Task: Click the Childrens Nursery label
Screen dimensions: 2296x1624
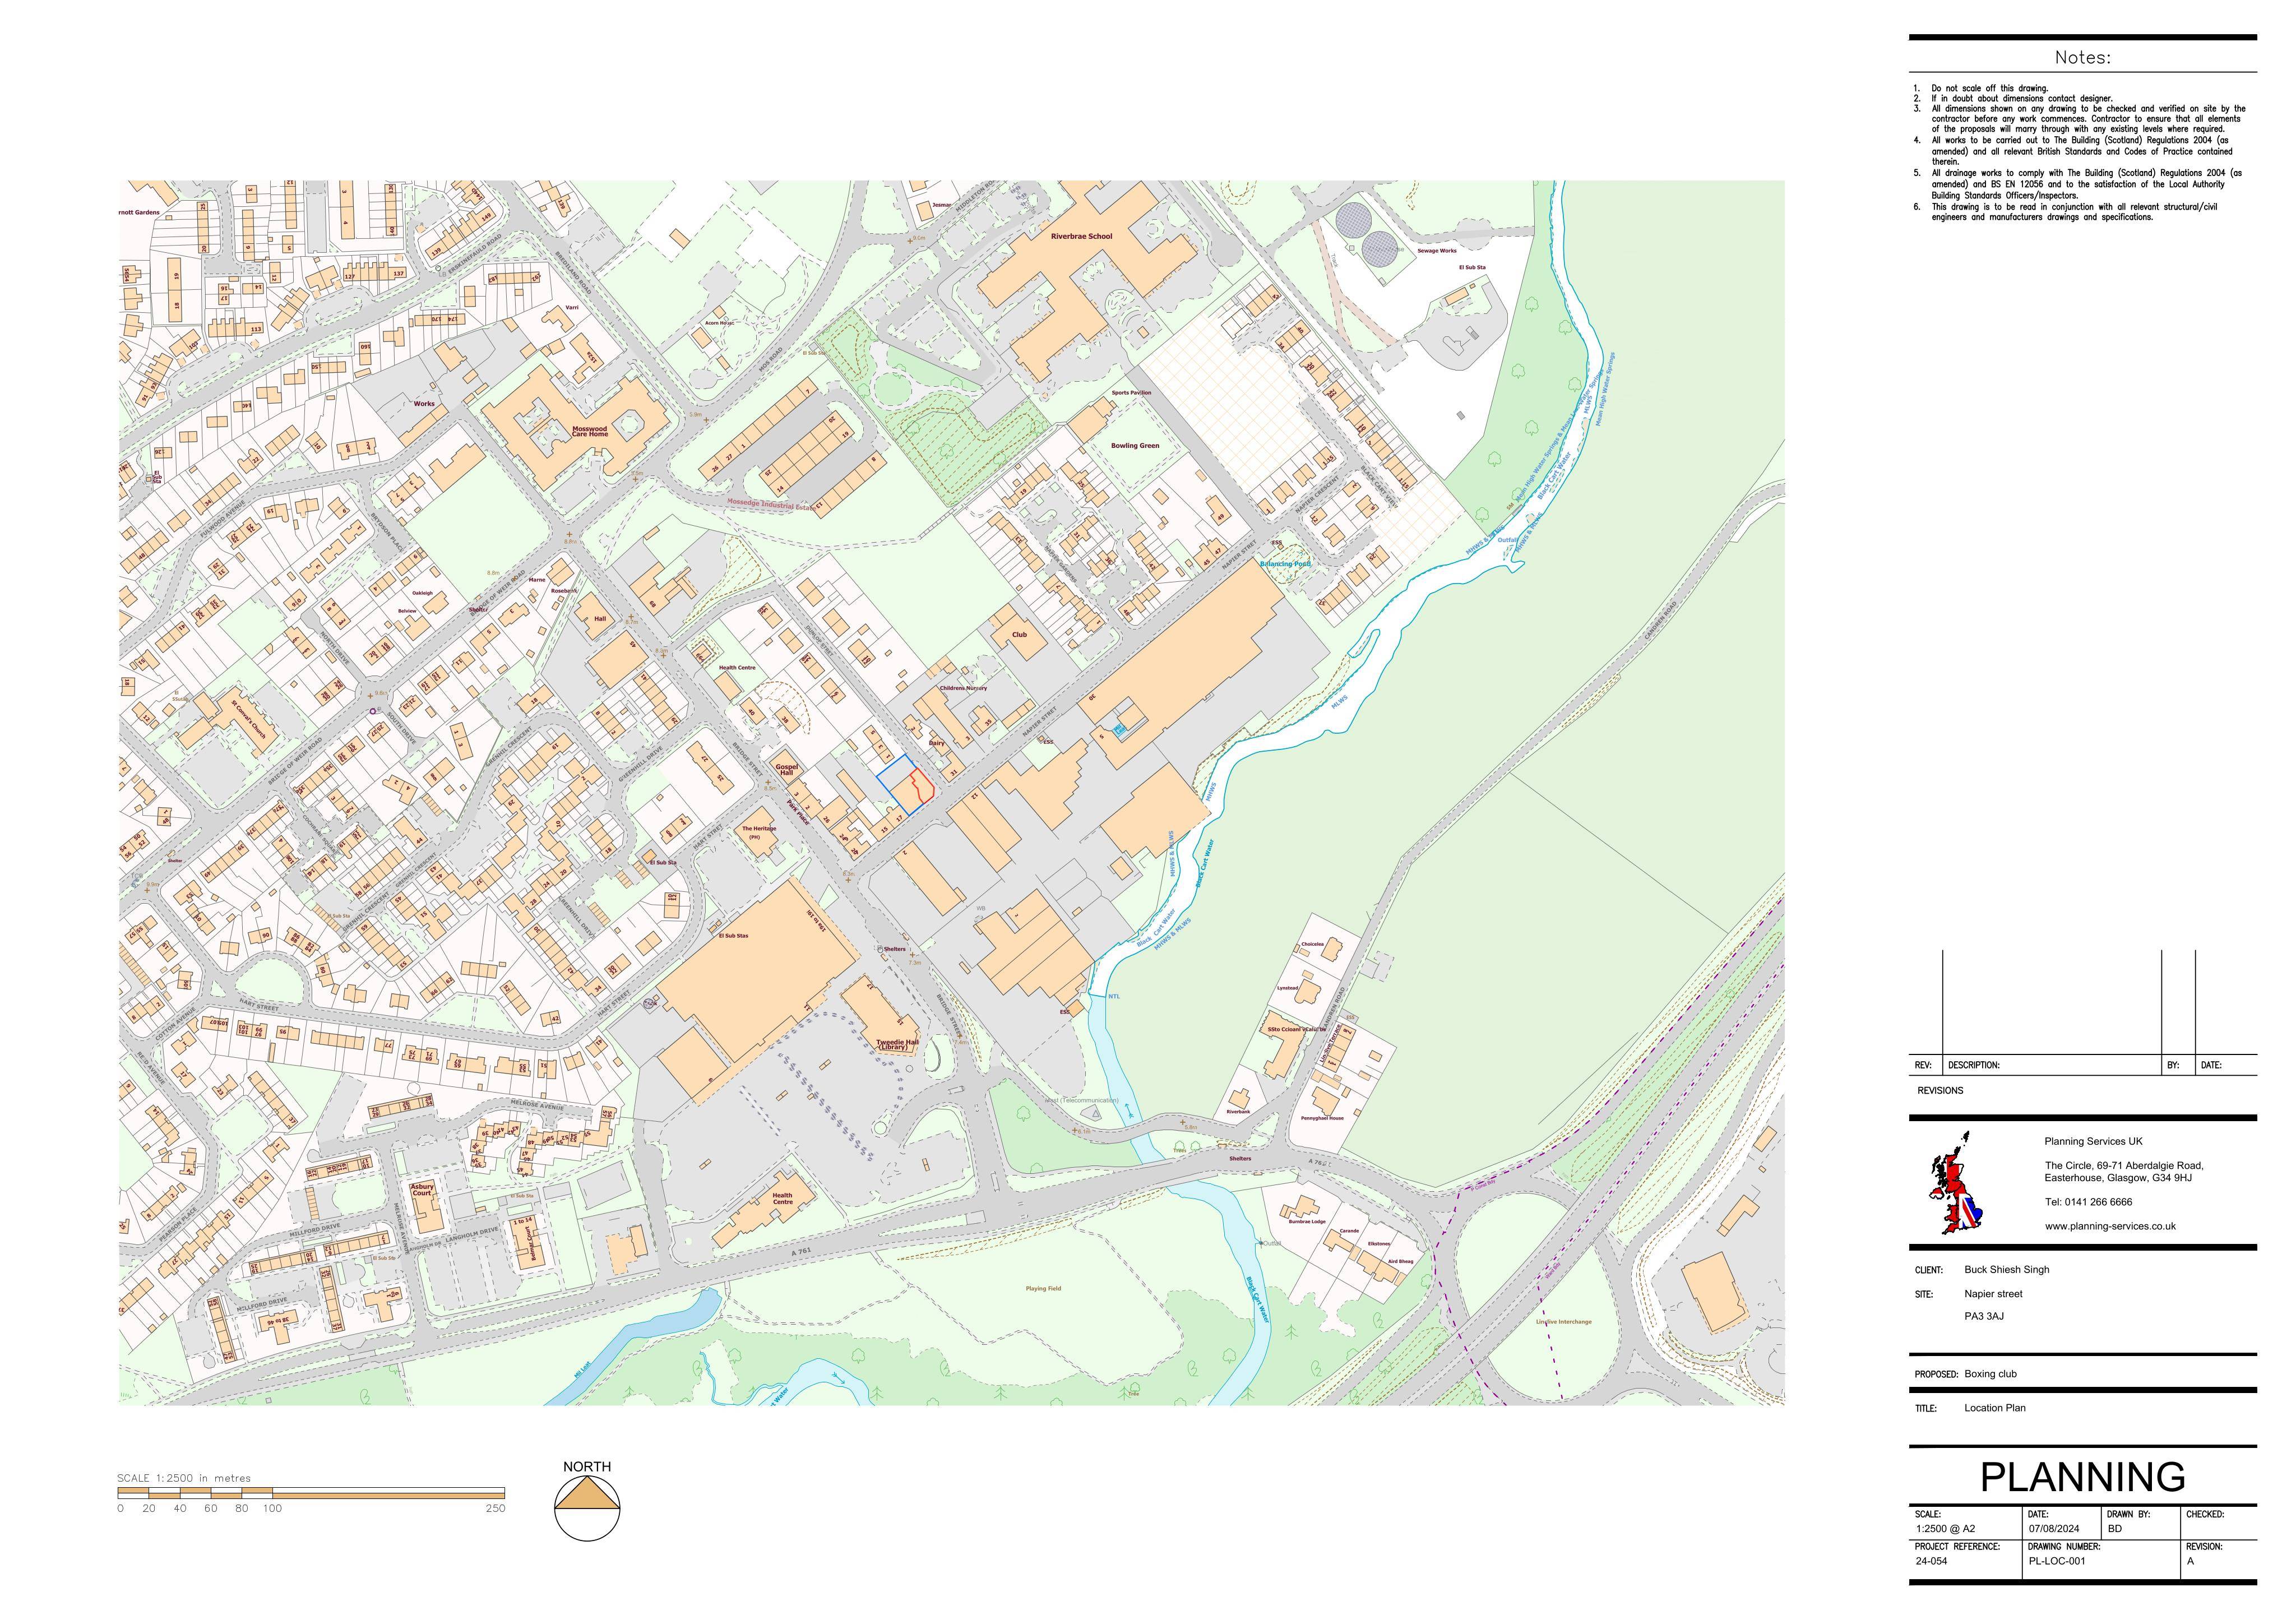Action: [963, 688]
